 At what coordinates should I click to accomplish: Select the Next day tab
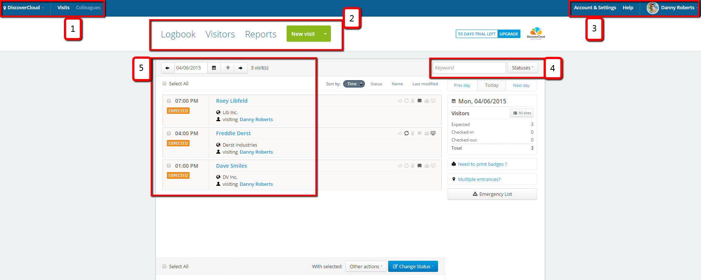[521, 85]
